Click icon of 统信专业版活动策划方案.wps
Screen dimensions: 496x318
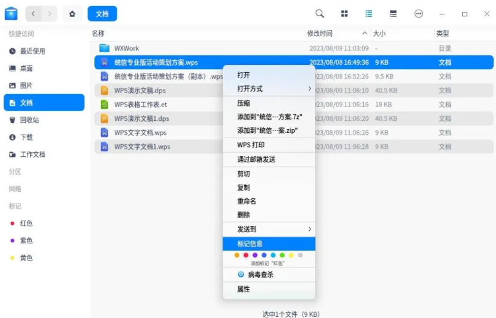(105, 63)
